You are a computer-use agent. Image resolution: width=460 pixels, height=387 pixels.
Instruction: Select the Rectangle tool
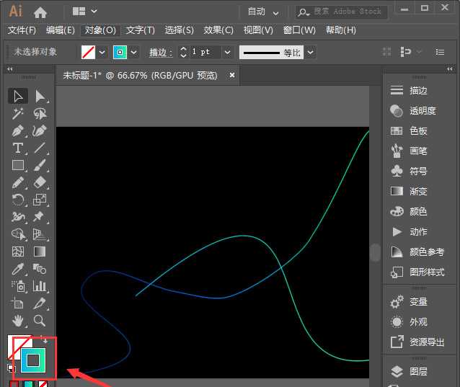click(x=19, y=165)
